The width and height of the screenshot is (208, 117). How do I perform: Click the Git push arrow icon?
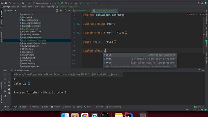[88, 3]
